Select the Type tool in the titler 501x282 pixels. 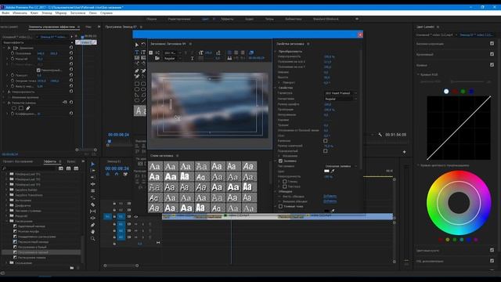click(x=137, y=52)
